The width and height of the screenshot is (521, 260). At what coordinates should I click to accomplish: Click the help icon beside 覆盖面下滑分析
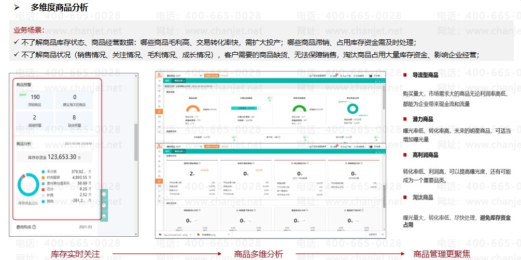[x=361, y=210]
